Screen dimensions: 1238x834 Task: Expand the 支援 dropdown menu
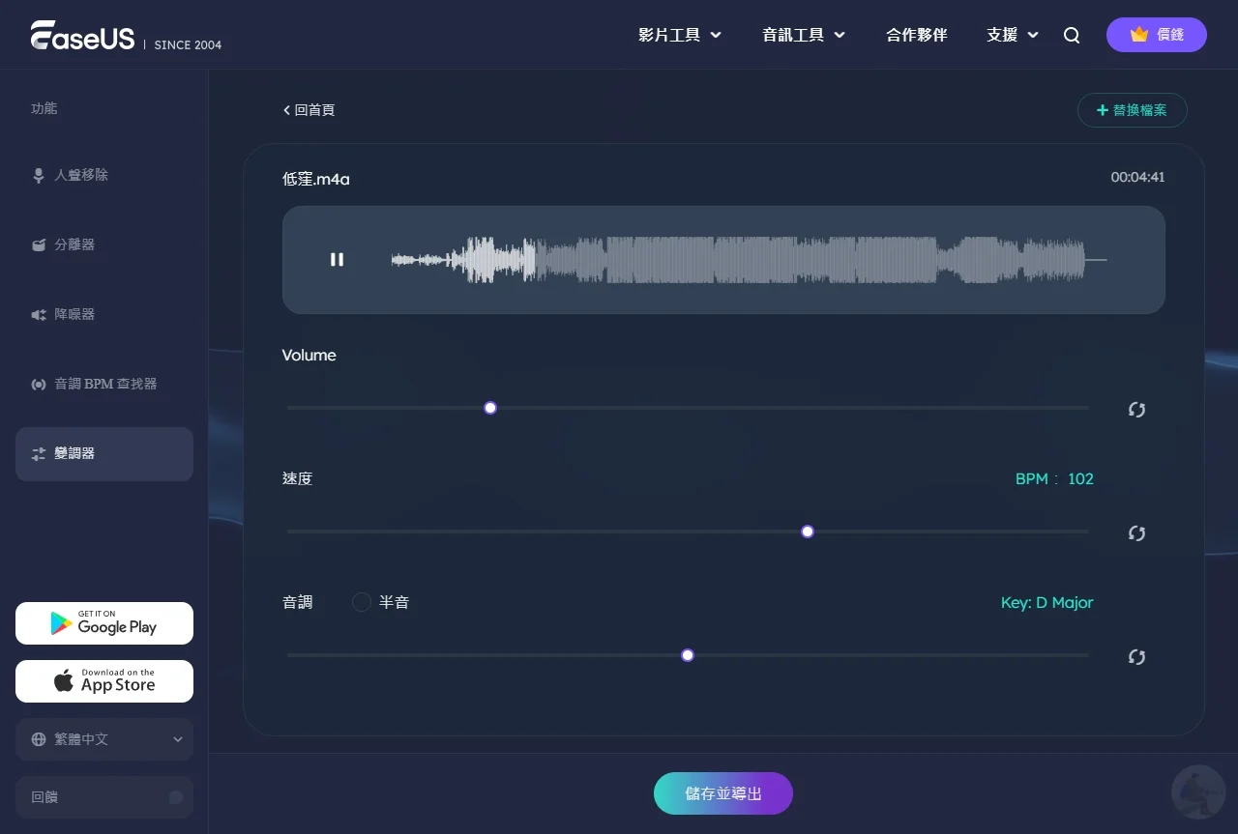click(1013, 35)
